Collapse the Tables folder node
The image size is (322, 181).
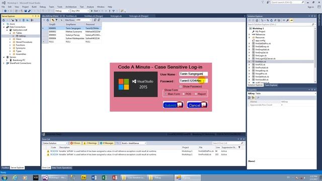[10, 33]
